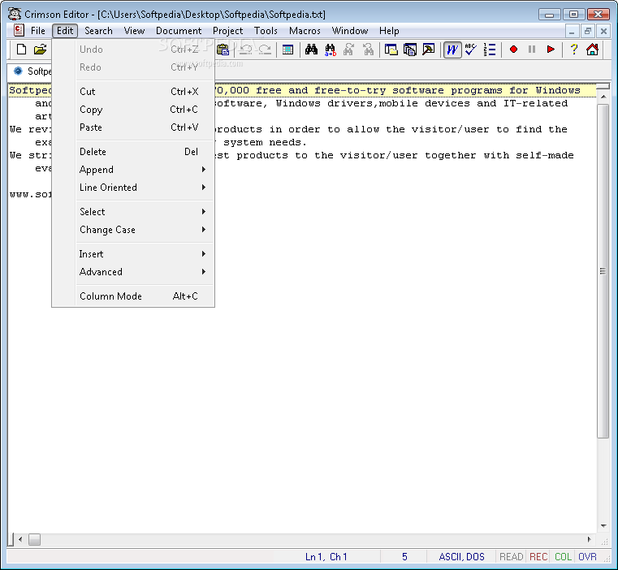618x570 pixels.
Task: Toggle Column Mode using the grid toolbar icon
Action: pyautogui.click(x=287, y=50)
